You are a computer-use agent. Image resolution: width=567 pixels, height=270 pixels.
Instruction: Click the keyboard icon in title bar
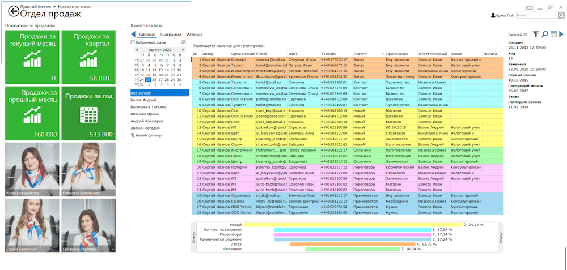point(528,7)
